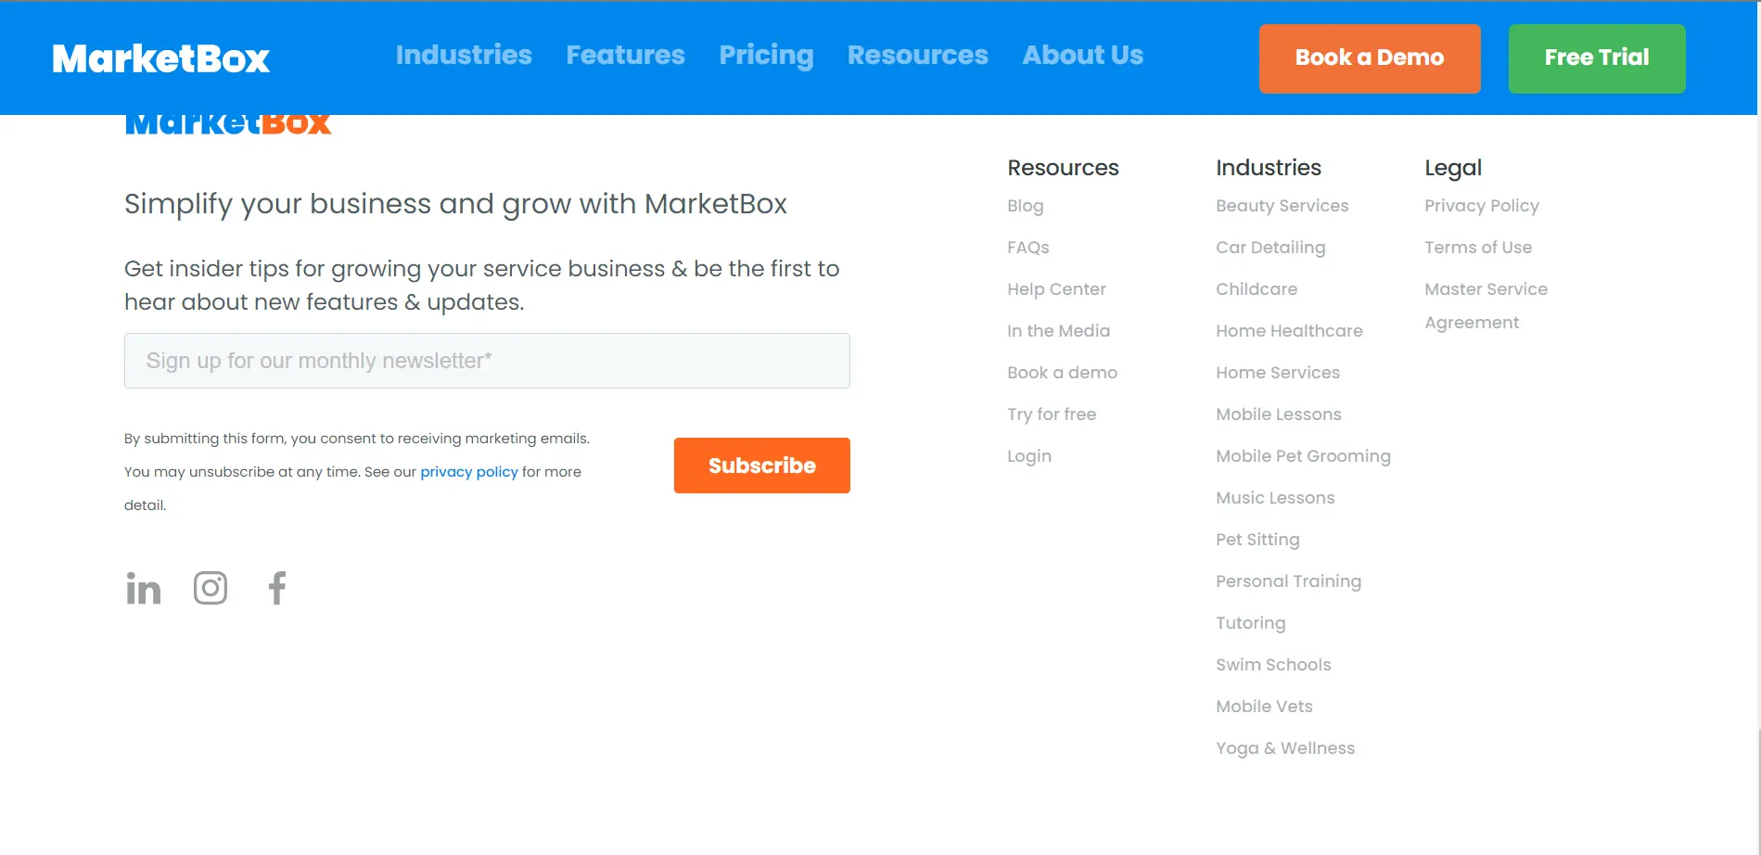Focus the monthly newsletter email field
This screenshot has height=855, width=1761.
point(487,361)
